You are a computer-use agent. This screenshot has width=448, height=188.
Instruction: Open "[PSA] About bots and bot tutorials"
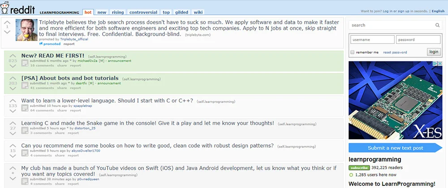(x=70, y=78)
